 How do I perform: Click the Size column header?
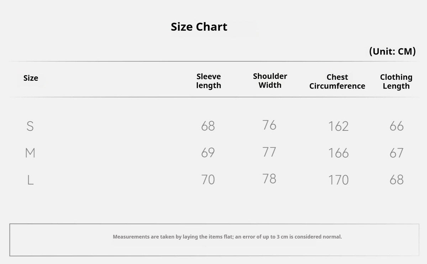31,78
